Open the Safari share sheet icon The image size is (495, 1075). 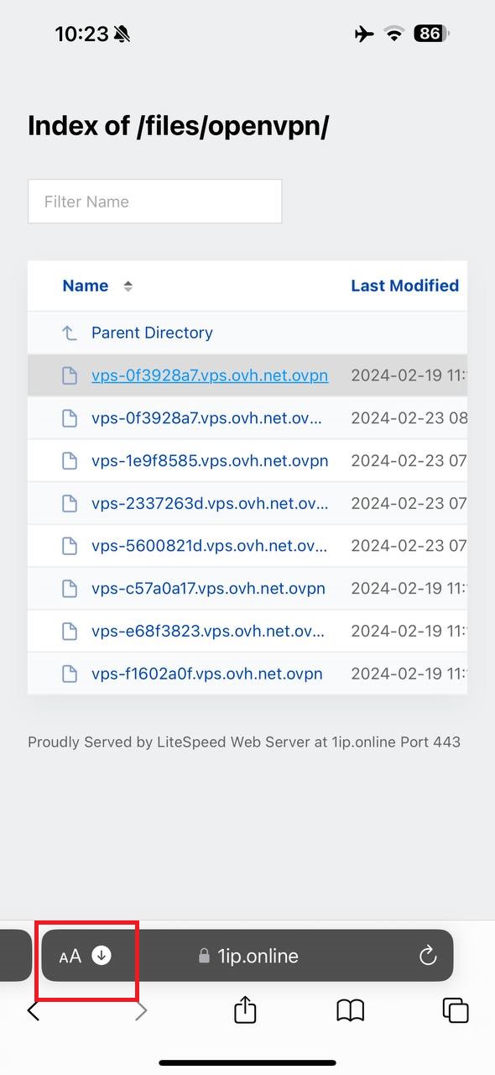point(245,1009)
